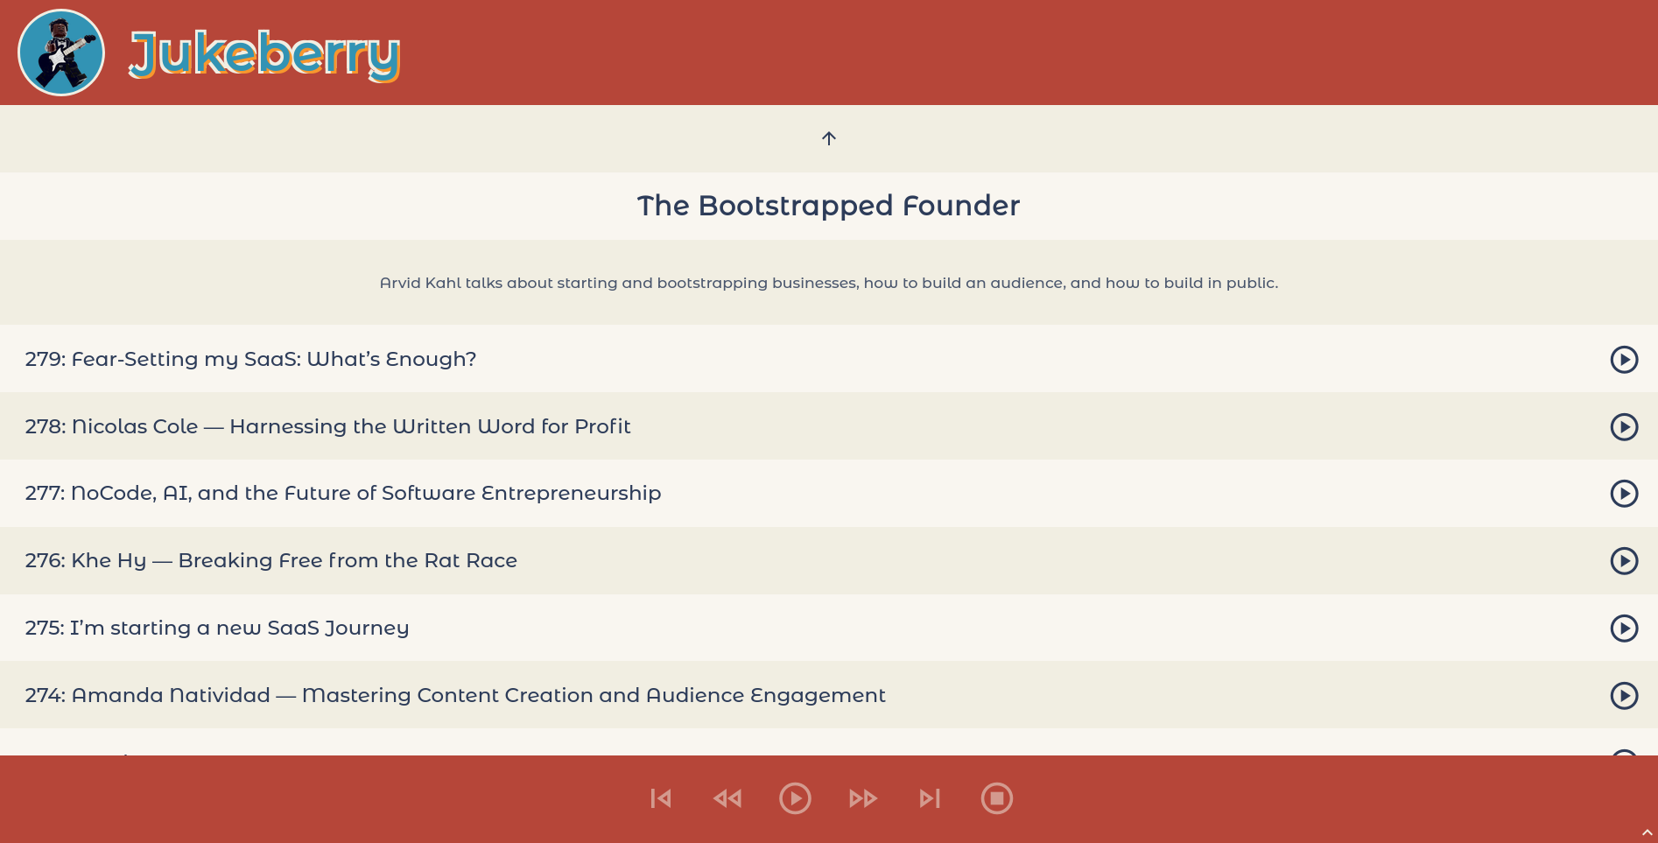Click the Arvid Kahl podcast description text
This screenshot has height=843, width=1658.
tap(829, 283)
